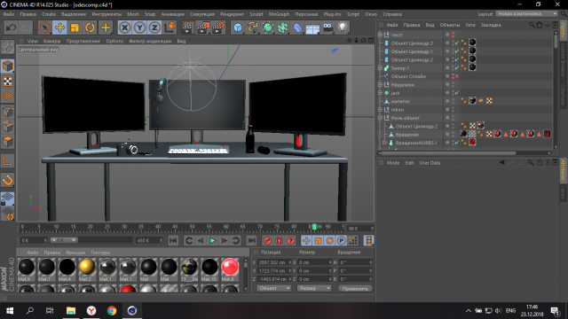Toggle X axis lock
This screenshot has height=319, width=568.
(124, 27)
